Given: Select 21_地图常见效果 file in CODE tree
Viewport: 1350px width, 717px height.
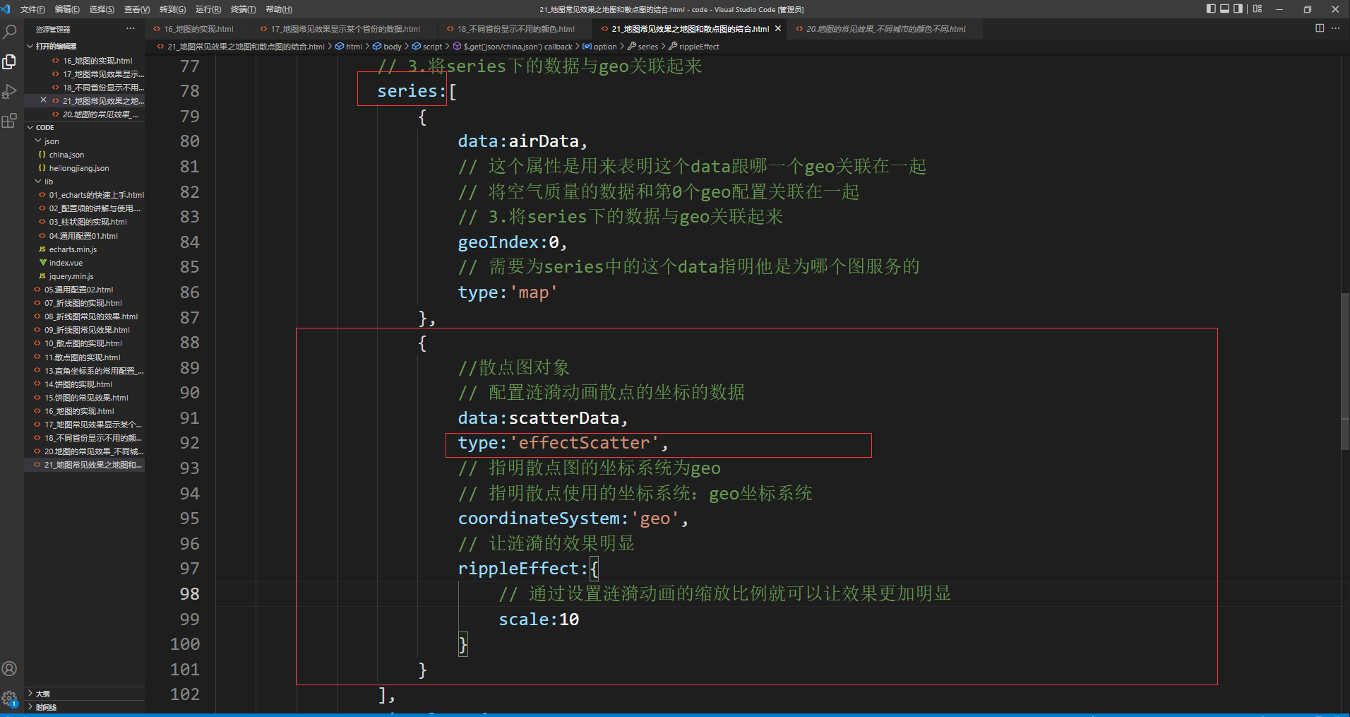Looking at the screenshot, I should pos(92,465).
